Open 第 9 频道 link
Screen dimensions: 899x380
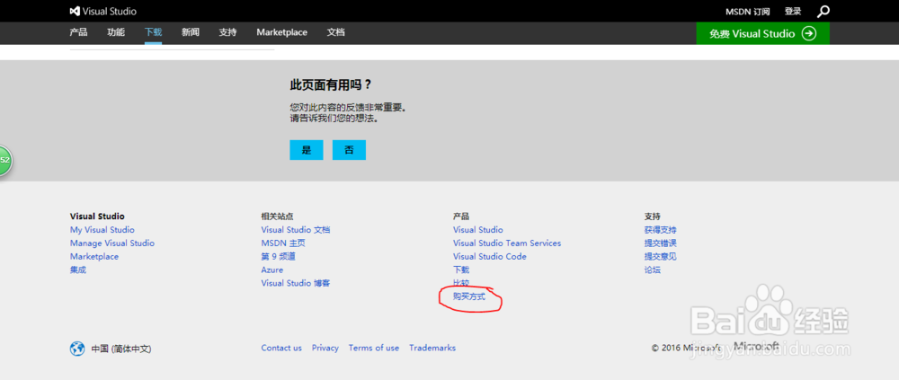(278, 256)
